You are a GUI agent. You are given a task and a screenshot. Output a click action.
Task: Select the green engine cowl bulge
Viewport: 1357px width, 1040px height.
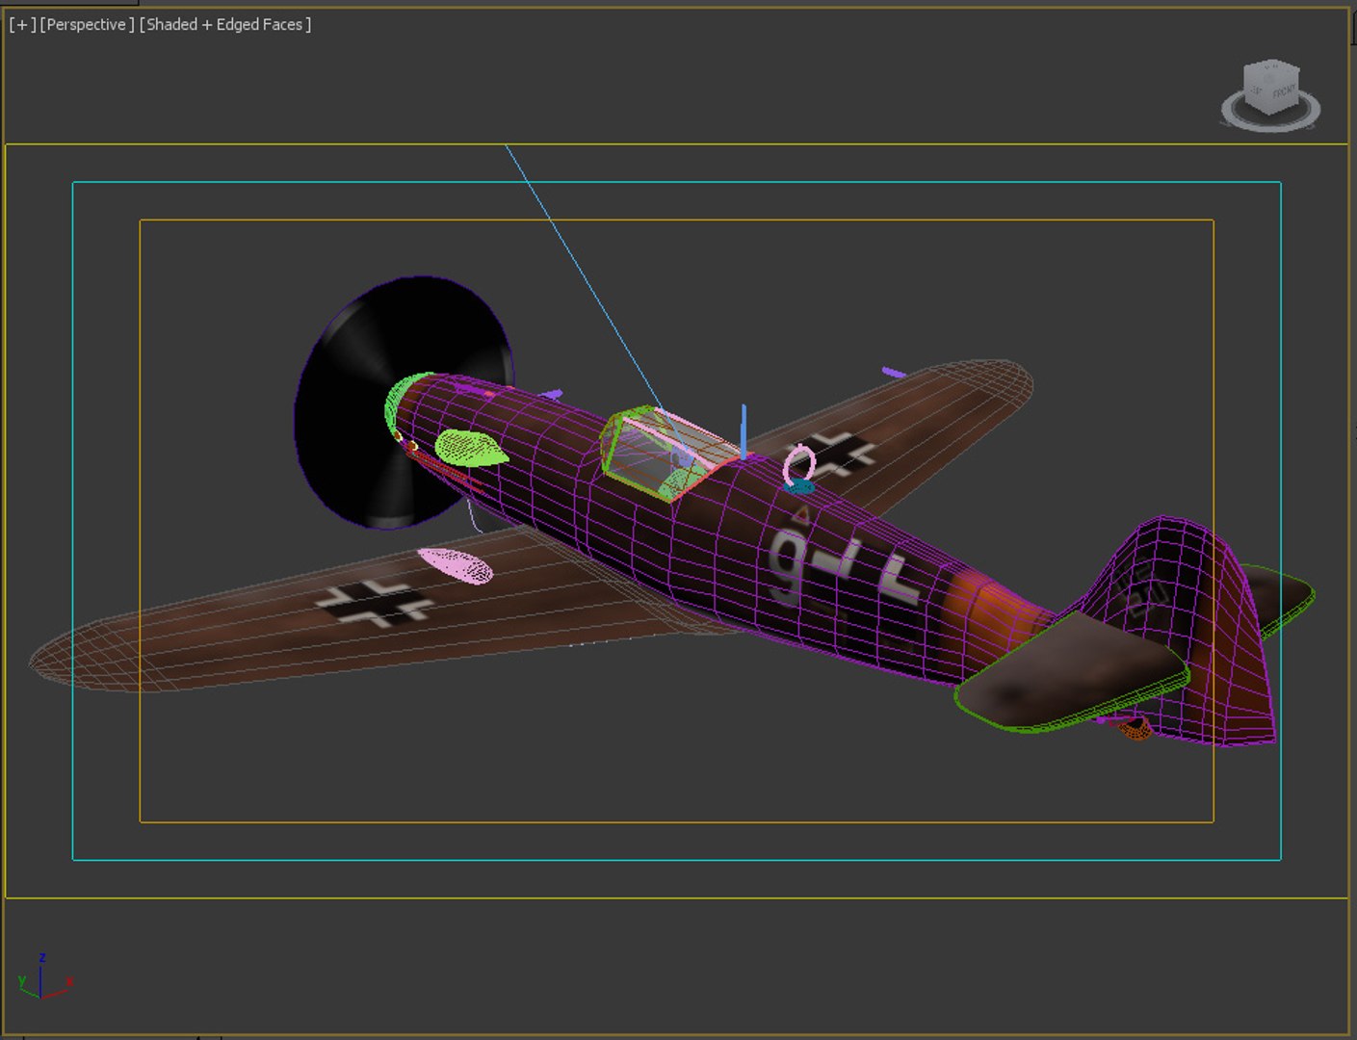470,448
